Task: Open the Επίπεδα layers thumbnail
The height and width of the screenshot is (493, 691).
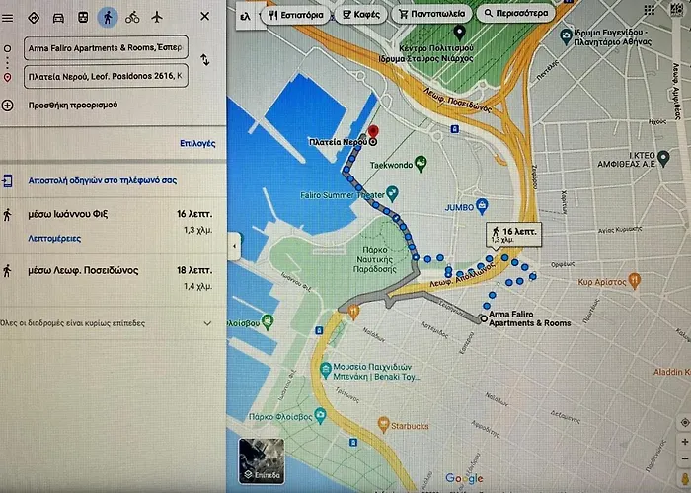Action: click(262, 460)
